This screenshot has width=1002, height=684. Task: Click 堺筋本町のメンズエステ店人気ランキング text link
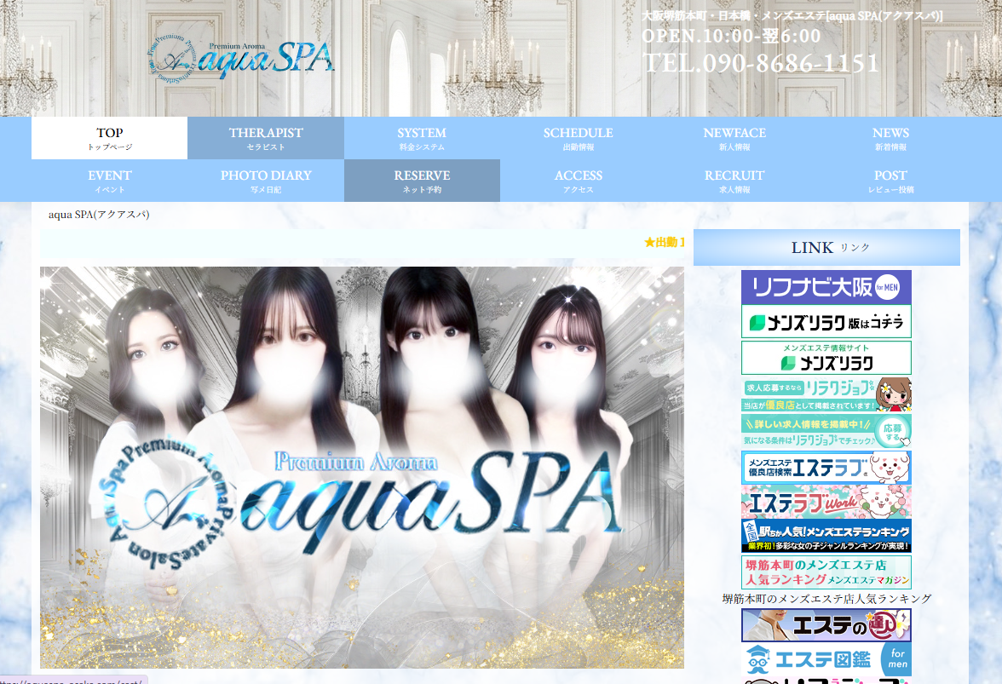point(826,599)
